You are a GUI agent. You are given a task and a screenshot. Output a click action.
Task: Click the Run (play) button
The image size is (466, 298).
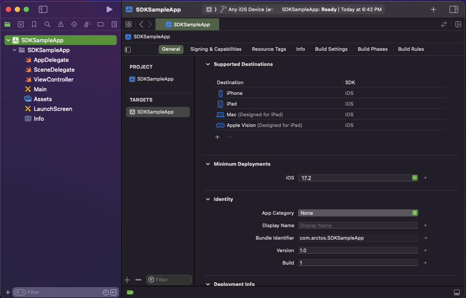[x=109, y=9]
